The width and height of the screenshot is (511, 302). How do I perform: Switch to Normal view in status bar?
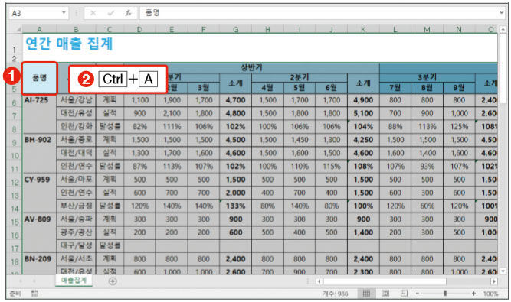click(x=367, y=294)
